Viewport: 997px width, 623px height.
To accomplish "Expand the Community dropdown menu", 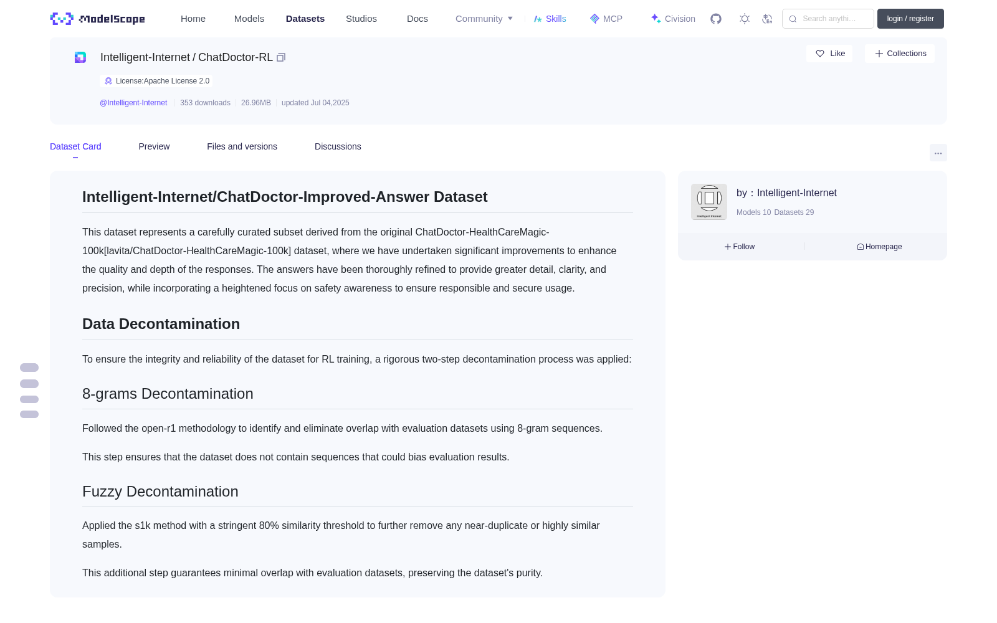I will tap(484, 19).
